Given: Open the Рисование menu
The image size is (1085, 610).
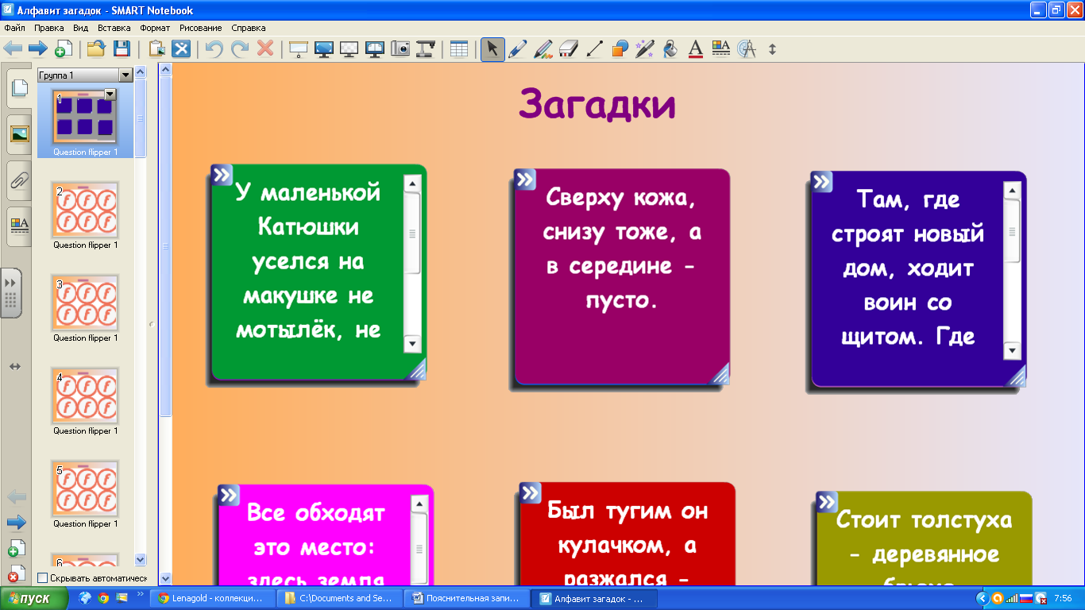Looking at the screenshot, I should pyautogui.click(x=201, y=27).
